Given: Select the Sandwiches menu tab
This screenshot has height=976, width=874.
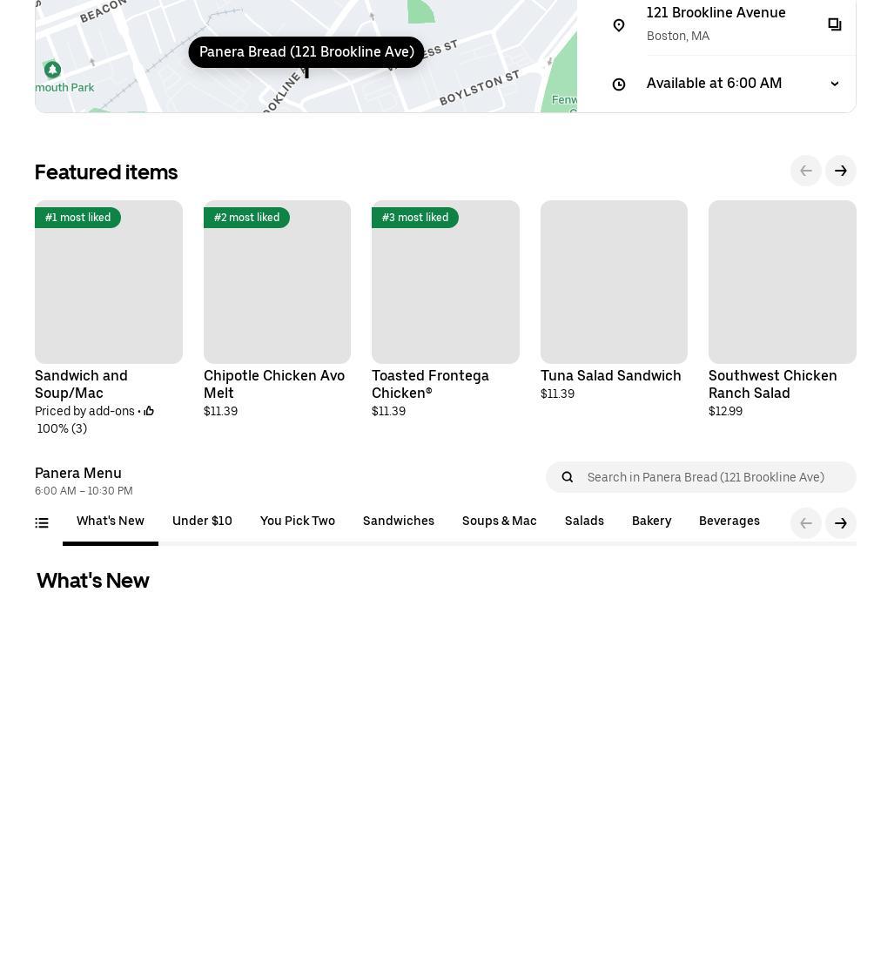Looking at the screenshot, I should click(x=399, y=521).
